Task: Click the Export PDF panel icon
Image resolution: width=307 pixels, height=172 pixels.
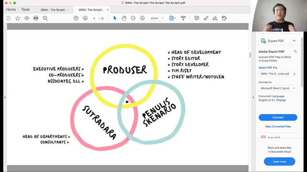Action: [x=263, y=41]
